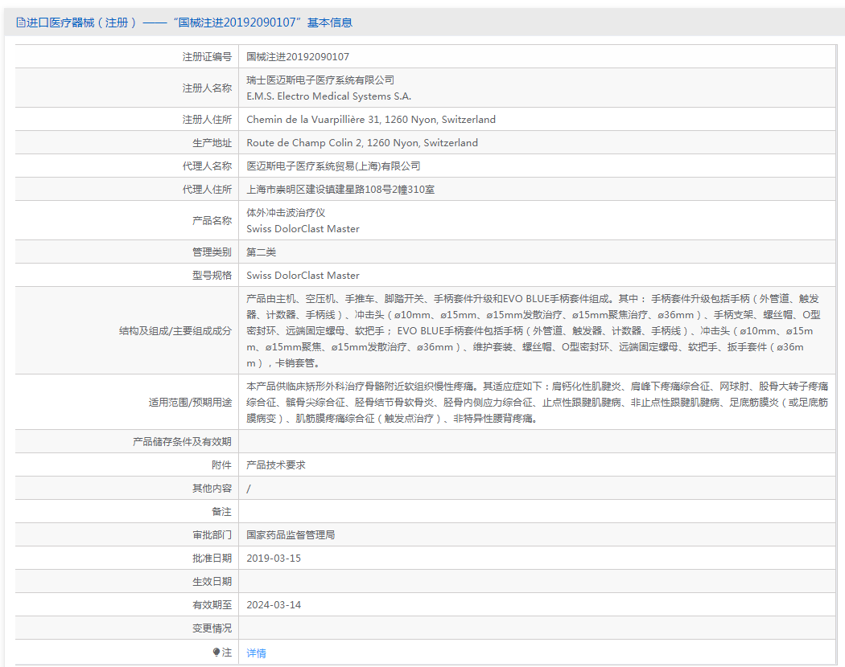Select the text E.M.S. Electro Medical Systems S.A.
The image size is (845, 667).
pos(328,96)
